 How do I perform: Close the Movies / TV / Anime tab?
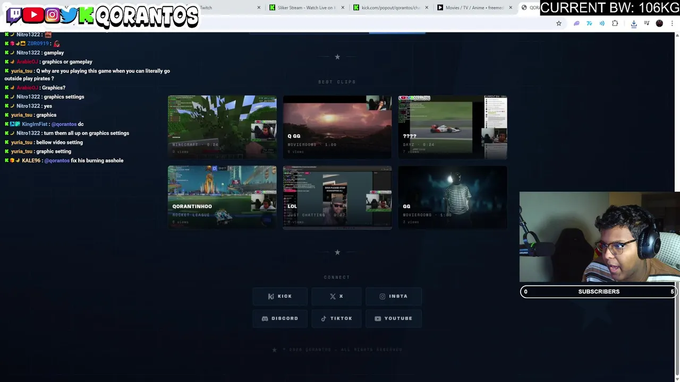511,7
